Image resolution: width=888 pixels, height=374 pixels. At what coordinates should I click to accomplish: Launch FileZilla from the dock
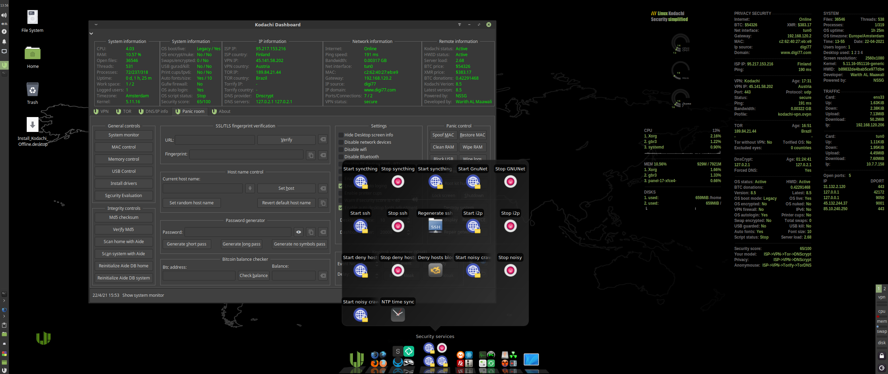pyautogui.click(x=460, y=363)
